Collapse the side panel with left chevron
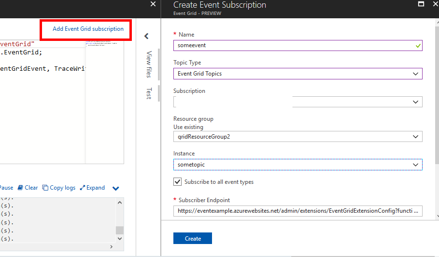 click(146, 36)
